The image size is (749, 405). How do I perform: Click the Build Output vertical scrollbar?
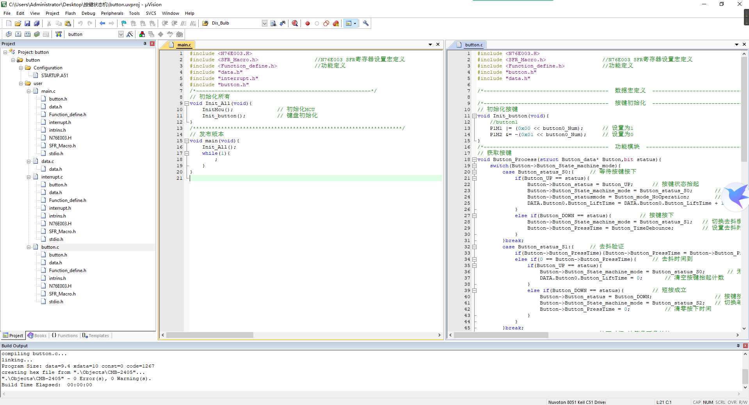pyautogui.click(x=745, y=377)
